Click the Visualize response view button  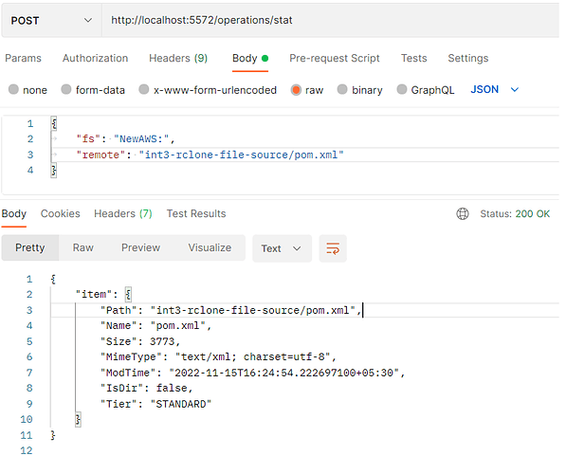pyautogui.click(x=210, y=247)
